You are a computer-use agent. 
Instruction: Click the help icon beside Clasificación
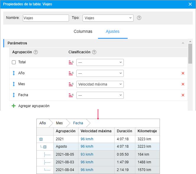tap(94, 52)
